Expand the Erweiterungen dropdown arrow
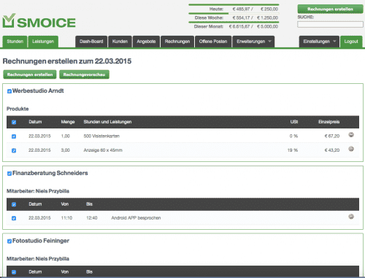The image size is (365, 278). coord(269,42)
